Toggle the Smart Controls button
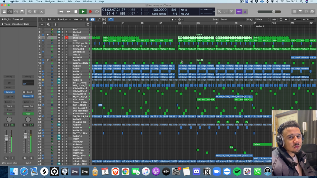317x178 pixels. click(29, 12)
